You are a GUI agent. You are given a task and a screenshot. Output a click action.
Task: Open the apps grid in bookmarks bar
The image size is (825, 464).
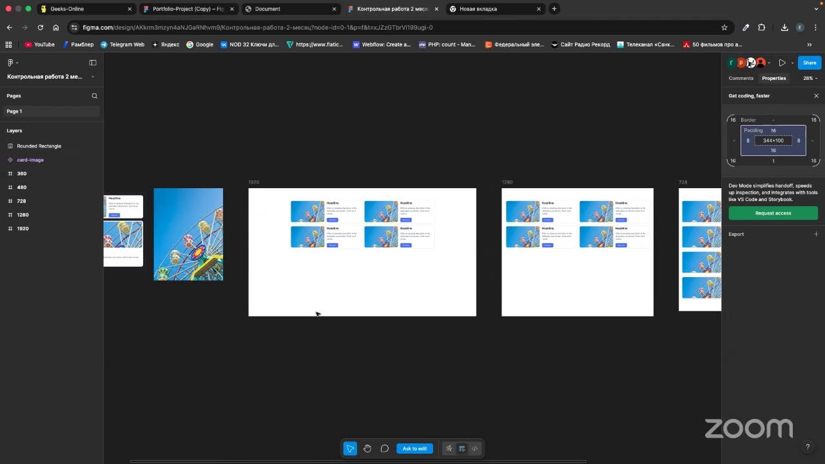pos(8,44)
